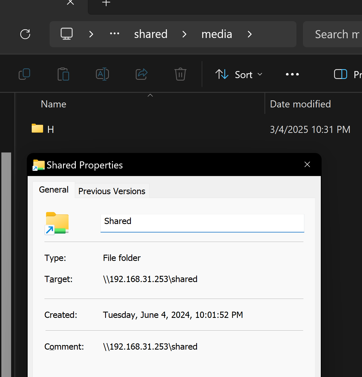Close the current Explorer tab
This screenshot has height=377, width=362.
coord(70,2)
